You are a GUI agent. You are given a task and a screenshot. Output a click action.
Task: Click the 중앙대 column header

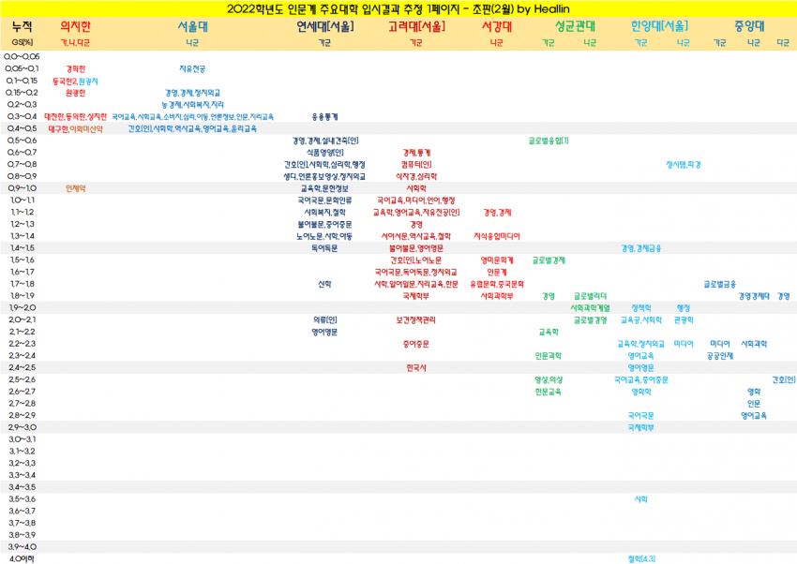click(750, 27)
